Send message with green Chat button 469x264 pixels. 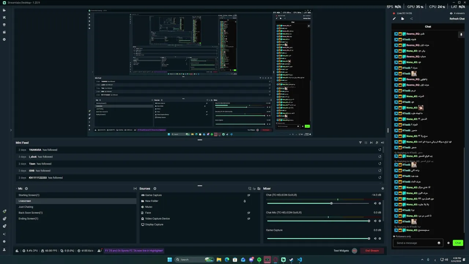[x=458, y=243]
